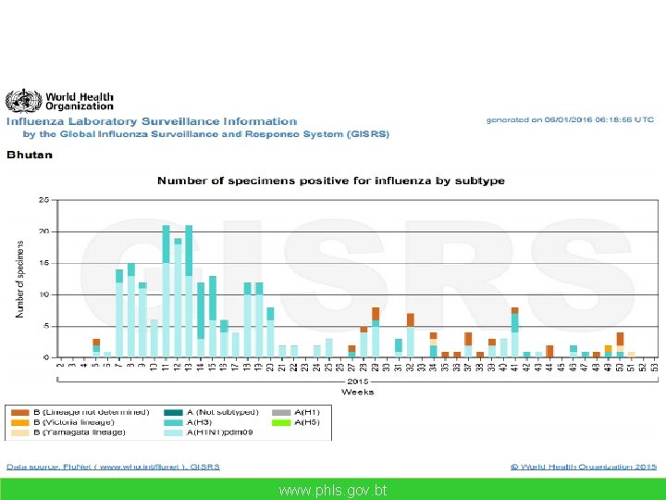This screenshot has width=666, height=500.
Task: Click the B (Lineage not determined) legend swatch
Action: (20, 412)
